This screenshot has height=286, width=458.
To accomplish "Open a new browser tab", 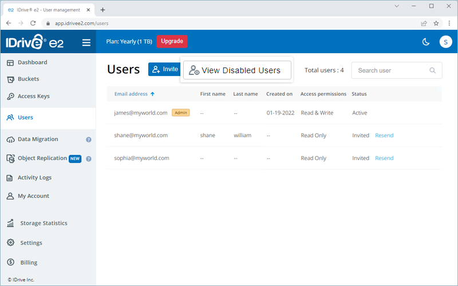I will point(102,10).
